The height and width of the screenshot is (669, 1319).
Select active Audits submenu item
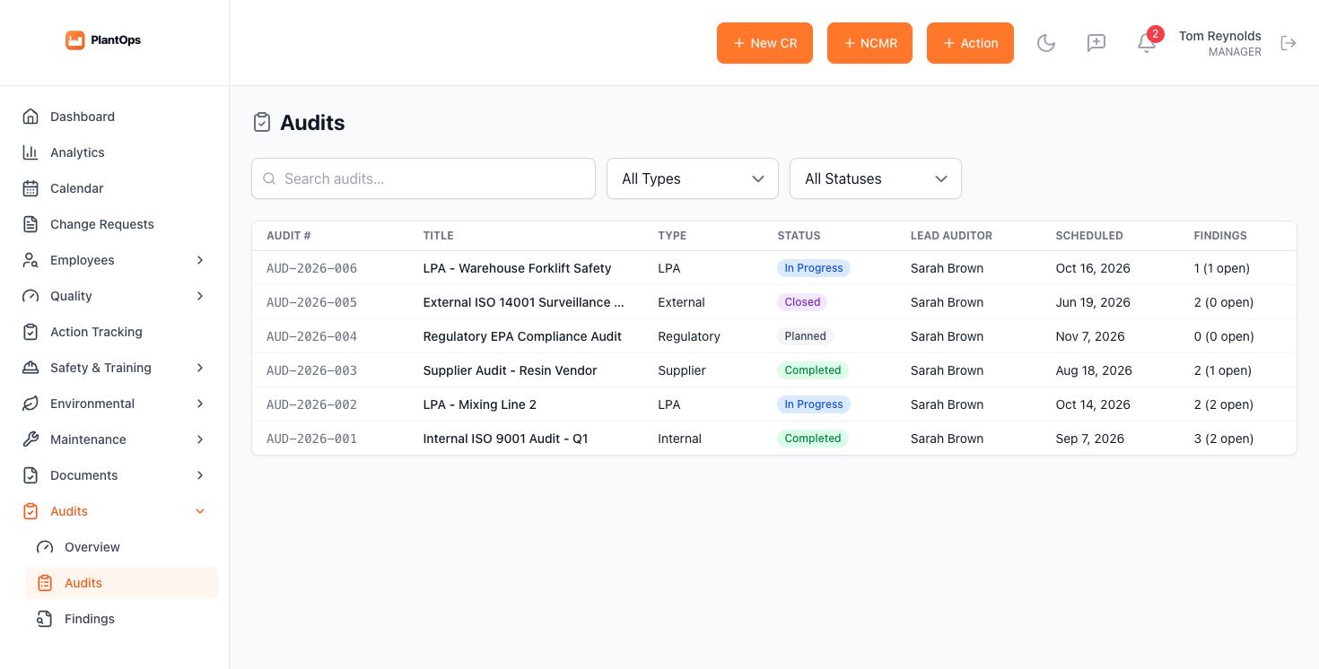coord(121,583)
